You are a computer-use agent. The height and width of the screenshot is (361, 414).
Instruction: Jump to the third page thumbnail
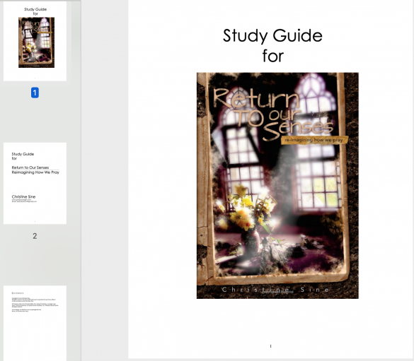tap(35, 323)
